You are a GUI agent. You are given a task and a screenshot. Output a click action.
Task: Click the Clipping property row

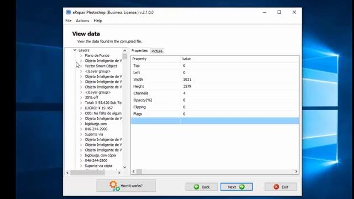tap(215, 107)
